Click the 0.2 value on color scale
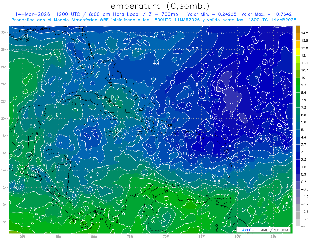 [304, 182]
